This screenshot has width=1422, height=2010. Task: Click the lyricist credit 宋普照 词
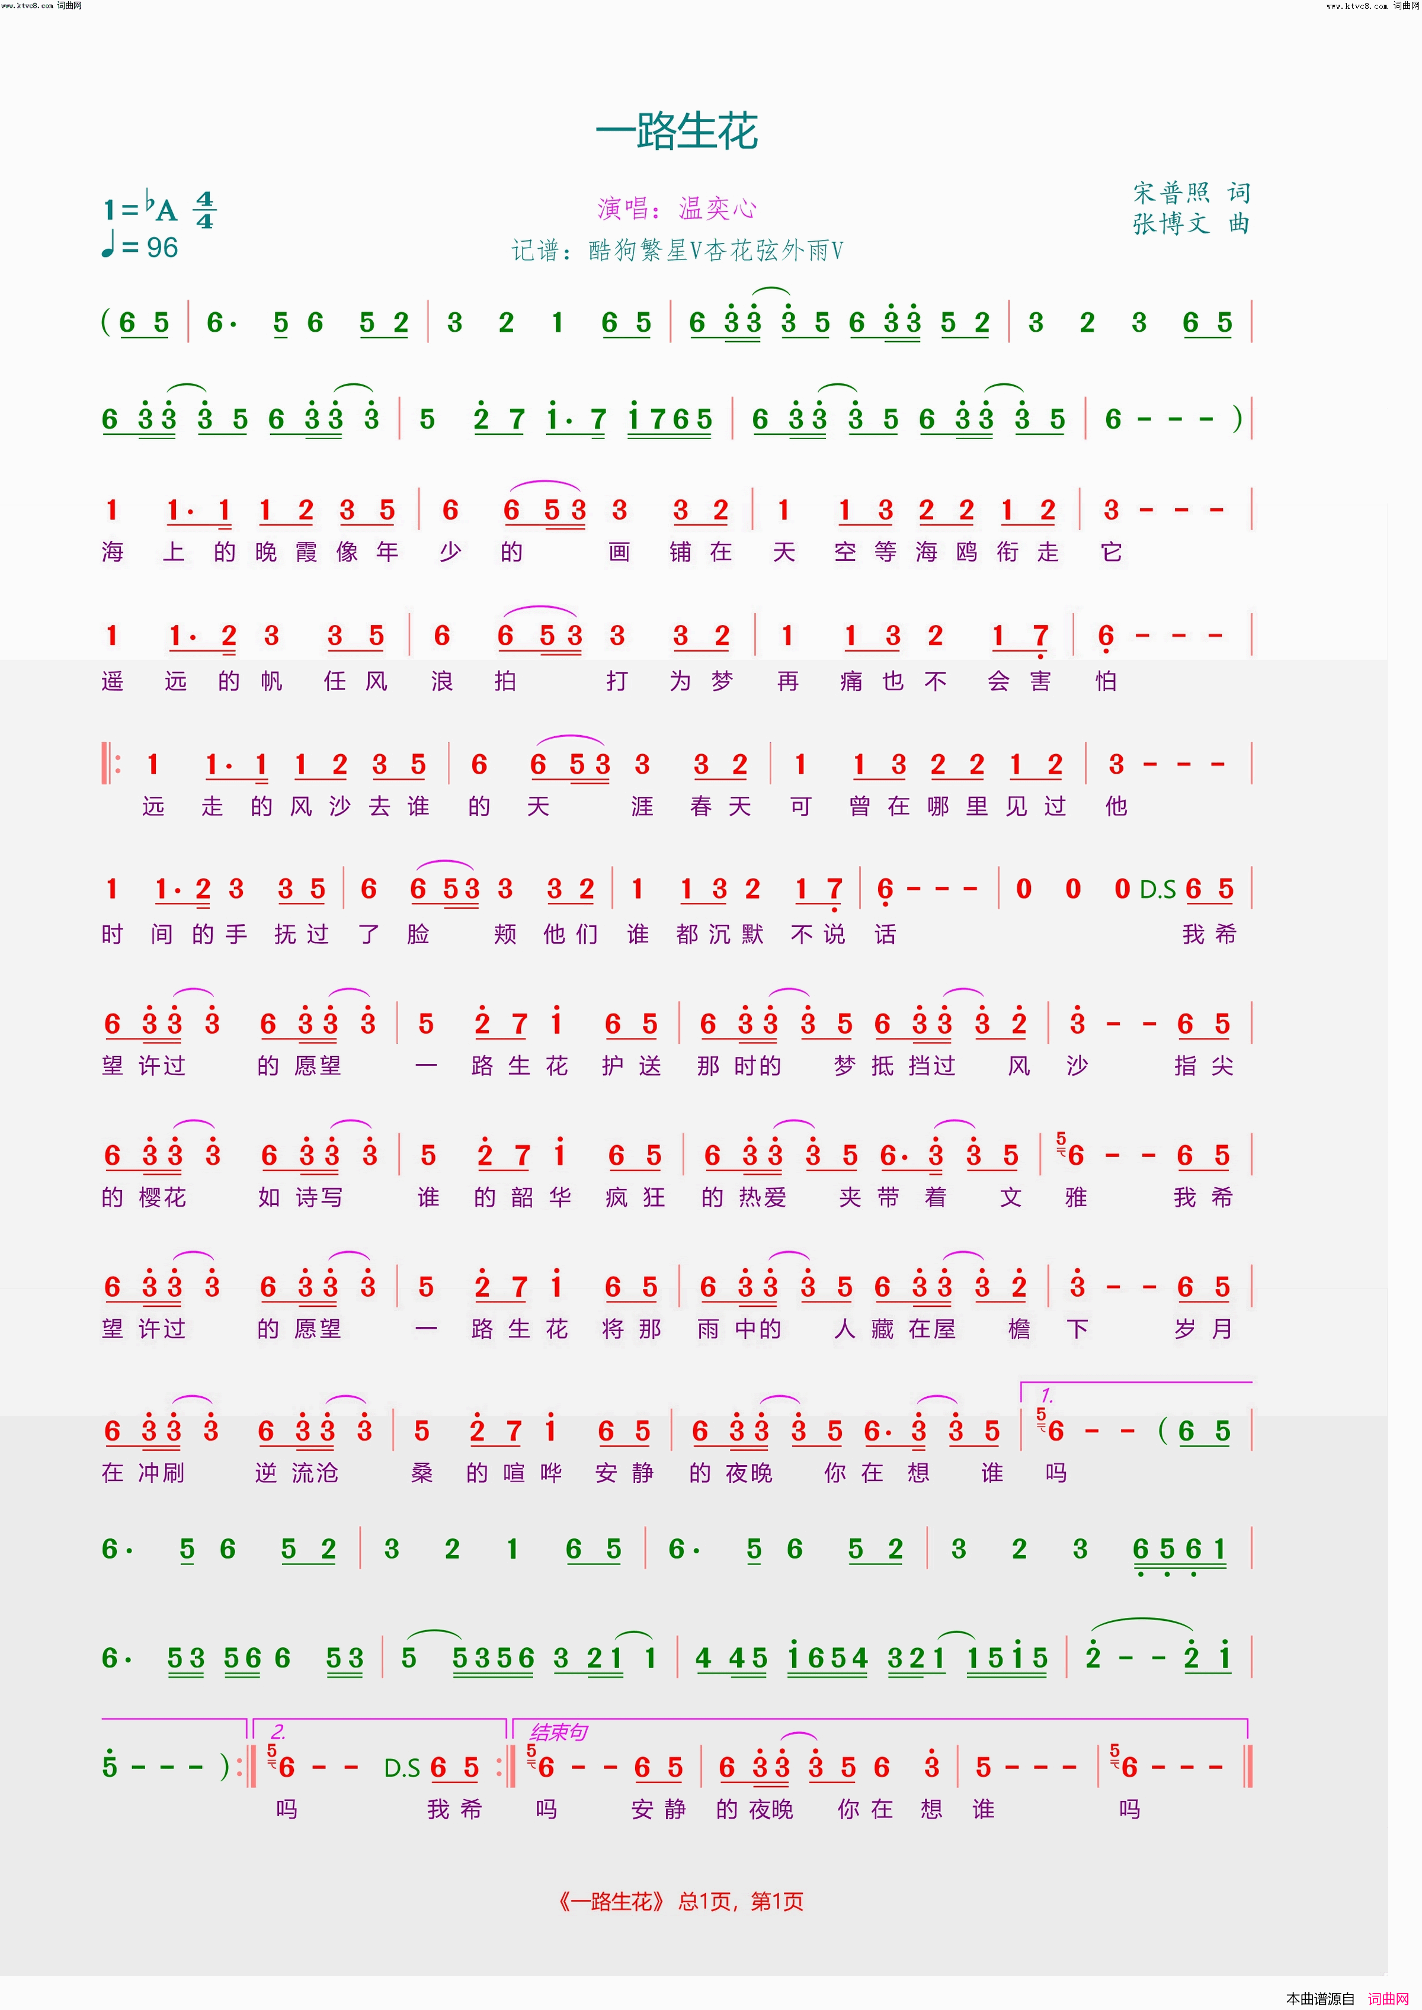coord(1191,193)
